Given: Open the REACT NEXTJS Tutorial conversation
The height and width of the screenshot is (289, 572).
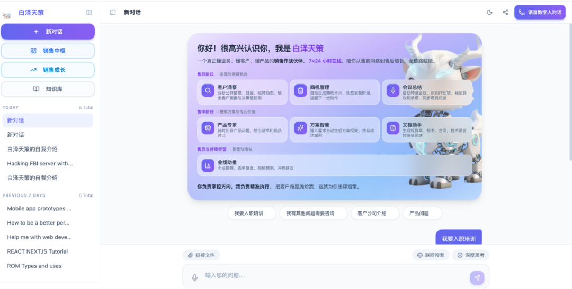Looking at the screenshot, I should (x=48, y=251).
